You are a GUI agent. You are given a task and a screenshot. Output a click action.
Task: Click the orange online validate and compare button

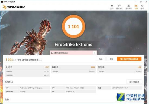click(x=129, y=59)
